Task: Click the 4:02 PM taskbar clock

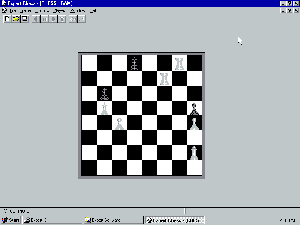Action: point(287,220)
